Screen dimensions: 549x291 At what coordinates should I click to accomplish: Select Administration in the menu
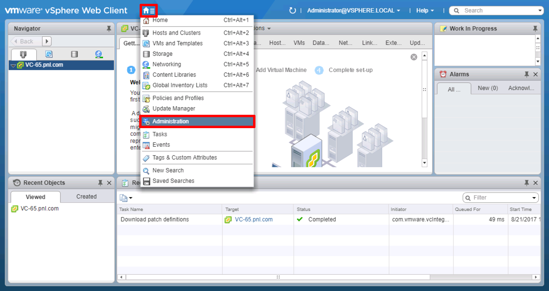point(197,121)
